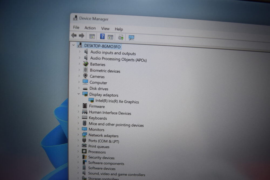This screenshot has width=270, height=180.
Task: Click the action pane toolbar icon
Action: click(x=110, y=37)
